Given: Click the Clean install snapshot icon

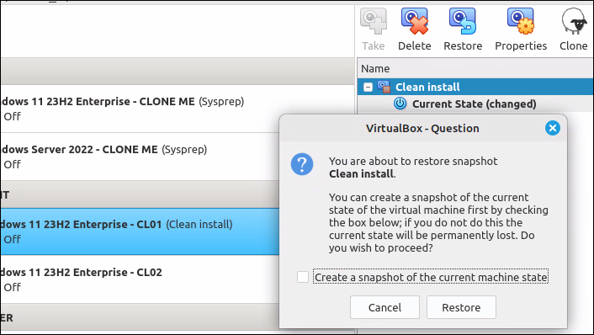Looking at the screenshot, I should tap(384, 88).
